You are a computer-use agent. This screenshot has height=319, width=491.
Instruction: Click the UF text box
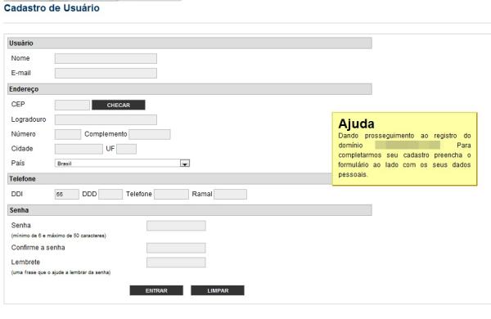click(127, 149)
